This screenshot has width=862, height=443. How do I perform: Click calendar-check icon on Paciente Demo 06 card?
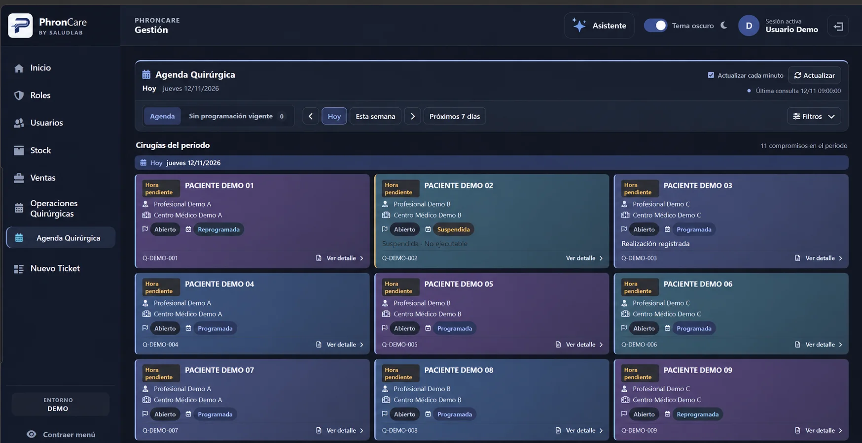point(667,328)
